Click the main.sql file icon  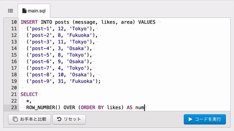24,11
